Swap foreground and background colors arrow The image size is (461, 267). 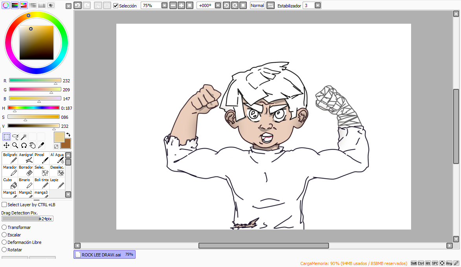[x=68, y=134]
